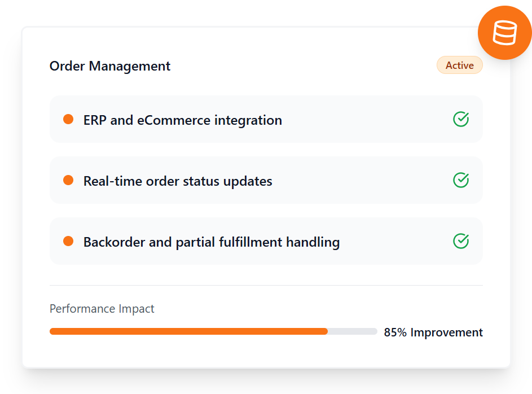Click "Real-time order status updates" text
The width and height of the screenshot is (532, 394).
click(178, 181)
